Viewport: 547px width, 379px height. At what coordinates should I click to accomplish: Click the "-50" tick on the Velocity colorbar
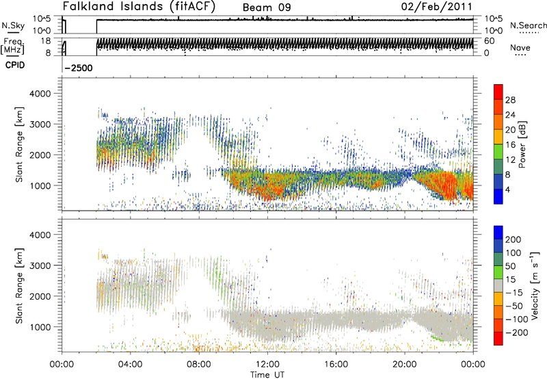click(x=513, y=306)
